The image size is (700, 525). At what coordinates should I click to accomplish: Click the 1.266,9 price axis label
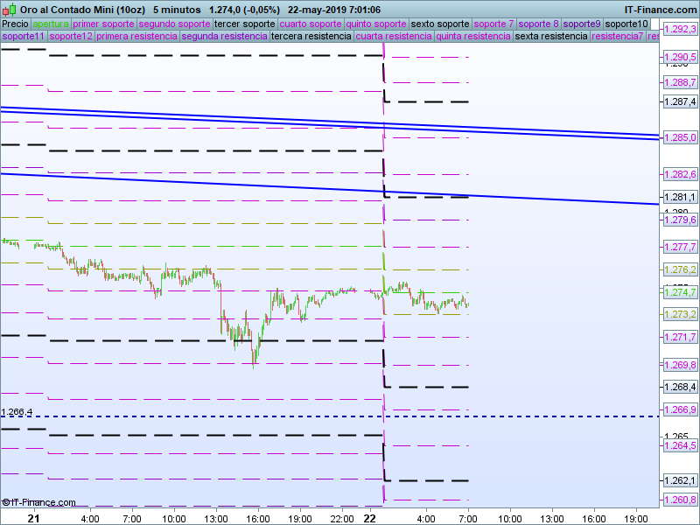pos(681,409)
